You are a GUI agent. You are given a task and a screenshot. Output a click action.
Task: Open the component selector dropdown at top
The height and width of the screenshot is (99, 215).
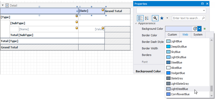click(204, 11)
